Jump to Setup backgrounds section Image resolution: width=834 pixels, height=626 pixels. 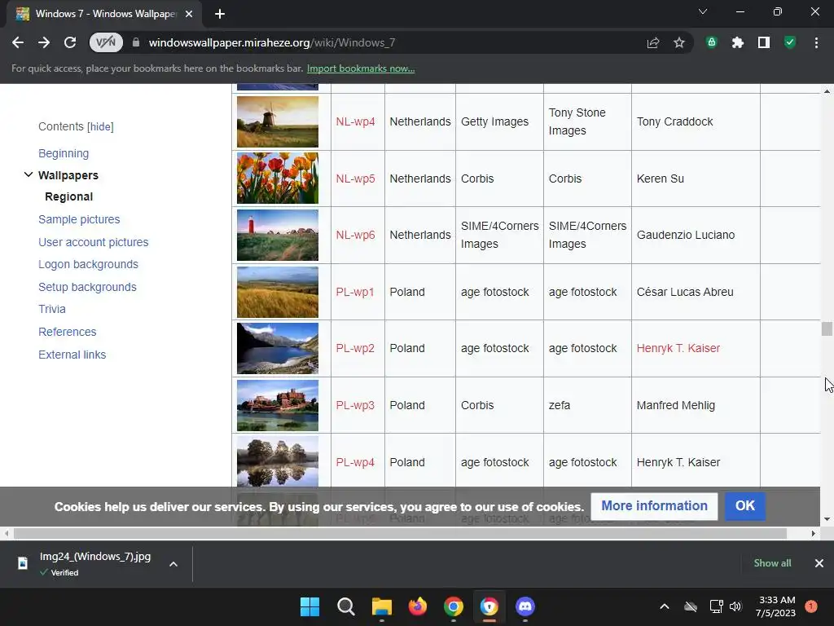pyautogui.click(x=87, y=287)
